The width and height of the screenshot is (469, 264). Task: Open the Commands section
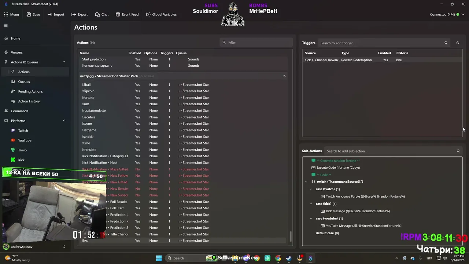35,111
